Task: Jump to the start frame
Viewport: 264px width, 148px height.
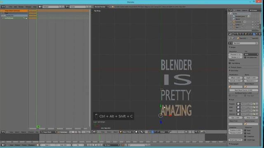Action: click(88, 145)
